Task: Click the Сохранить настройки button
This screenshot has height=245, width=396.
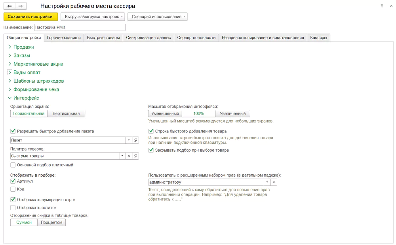Action: pos(30,17)
